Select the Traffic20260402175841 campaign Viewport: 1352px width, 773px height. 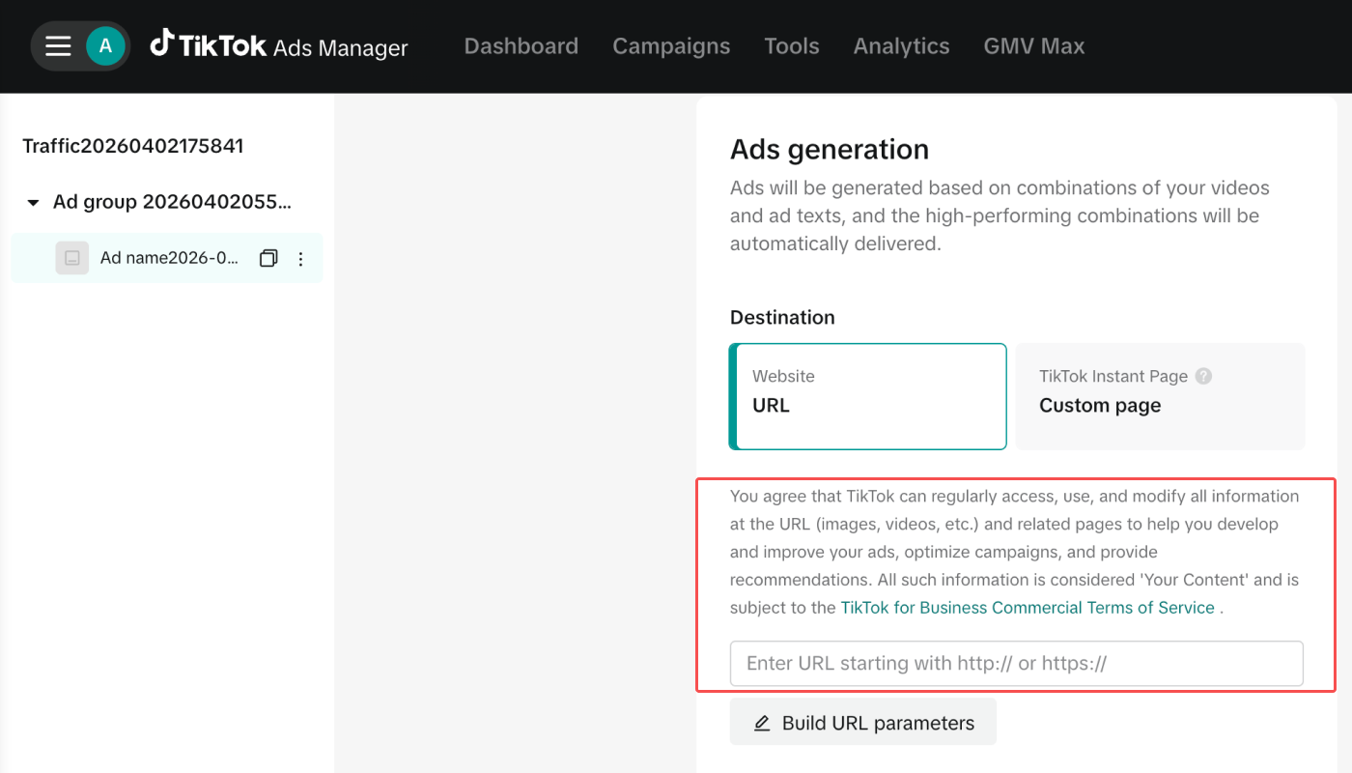(133, 146)
